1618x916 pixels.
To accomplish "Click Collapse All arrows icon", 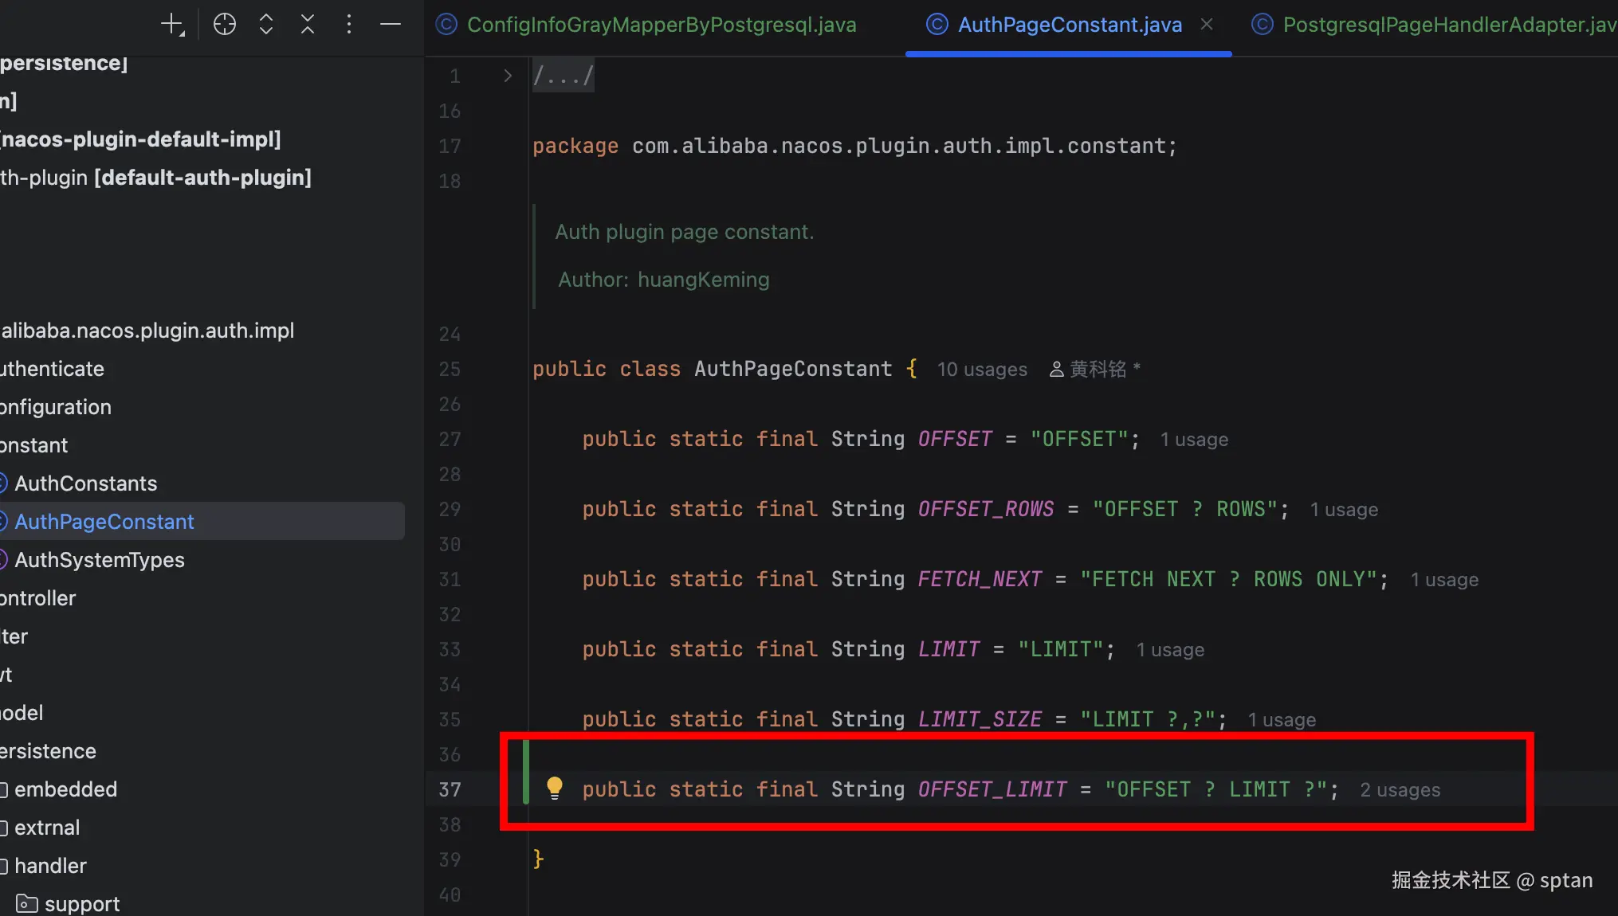I will coord(308,24).
